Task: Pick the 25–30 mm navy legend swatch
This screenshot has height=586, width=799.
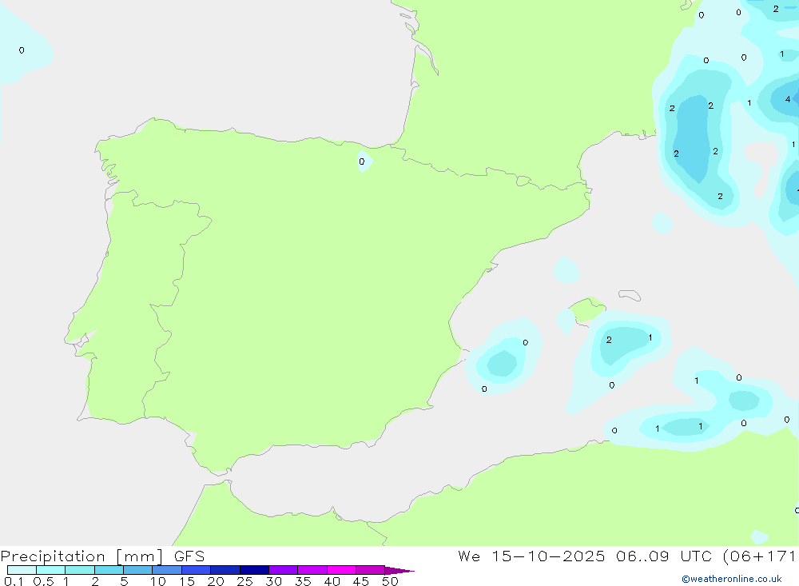Action: coord(254,570)
